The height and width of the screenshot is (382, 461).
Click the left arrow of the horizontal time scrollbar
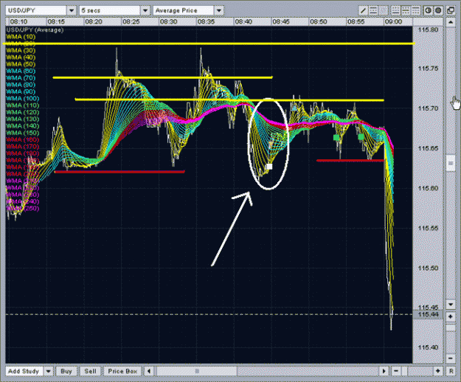tap(149, 371)
